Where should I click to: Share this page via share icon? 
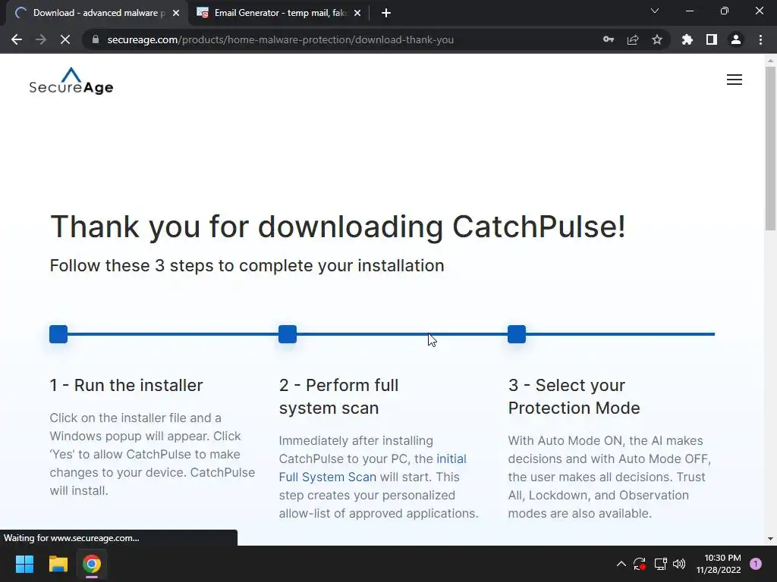(x=633, y=39)
